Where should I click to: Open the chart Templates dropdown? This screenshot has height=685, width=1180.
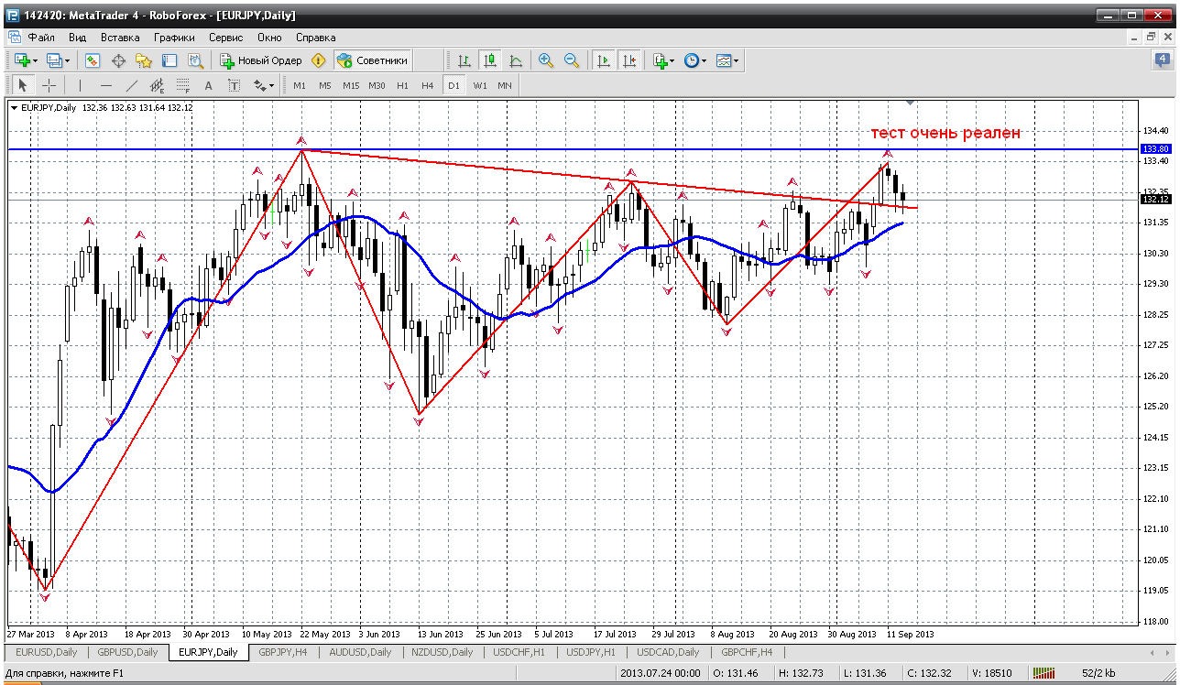pyautogui.click(x=727, y=60)
